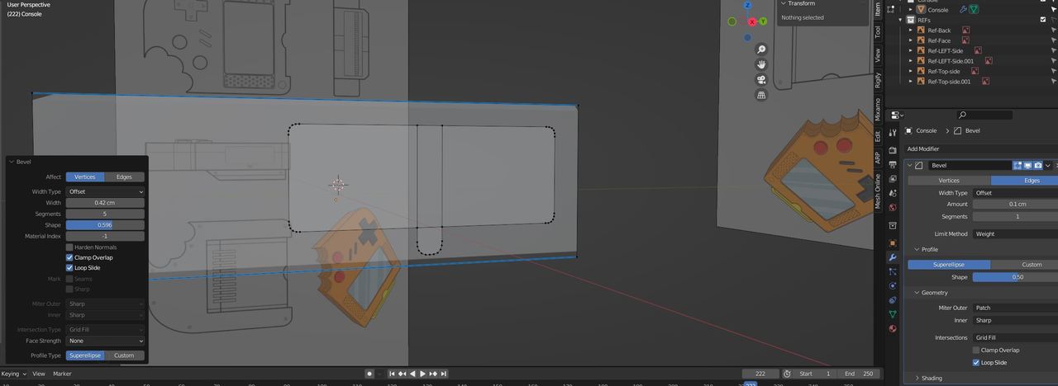Open the Keying menu in timeline
1058x386 pixels.
(x=12, y=374)
